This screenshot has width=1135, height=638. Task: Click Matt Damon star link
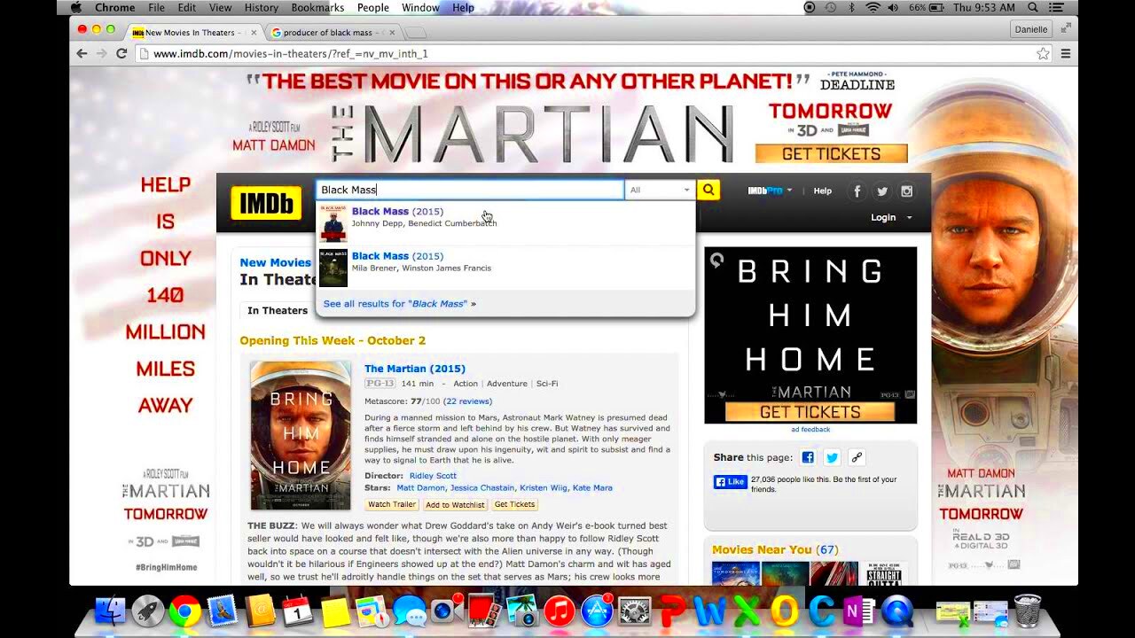click(x=421, y=487)
